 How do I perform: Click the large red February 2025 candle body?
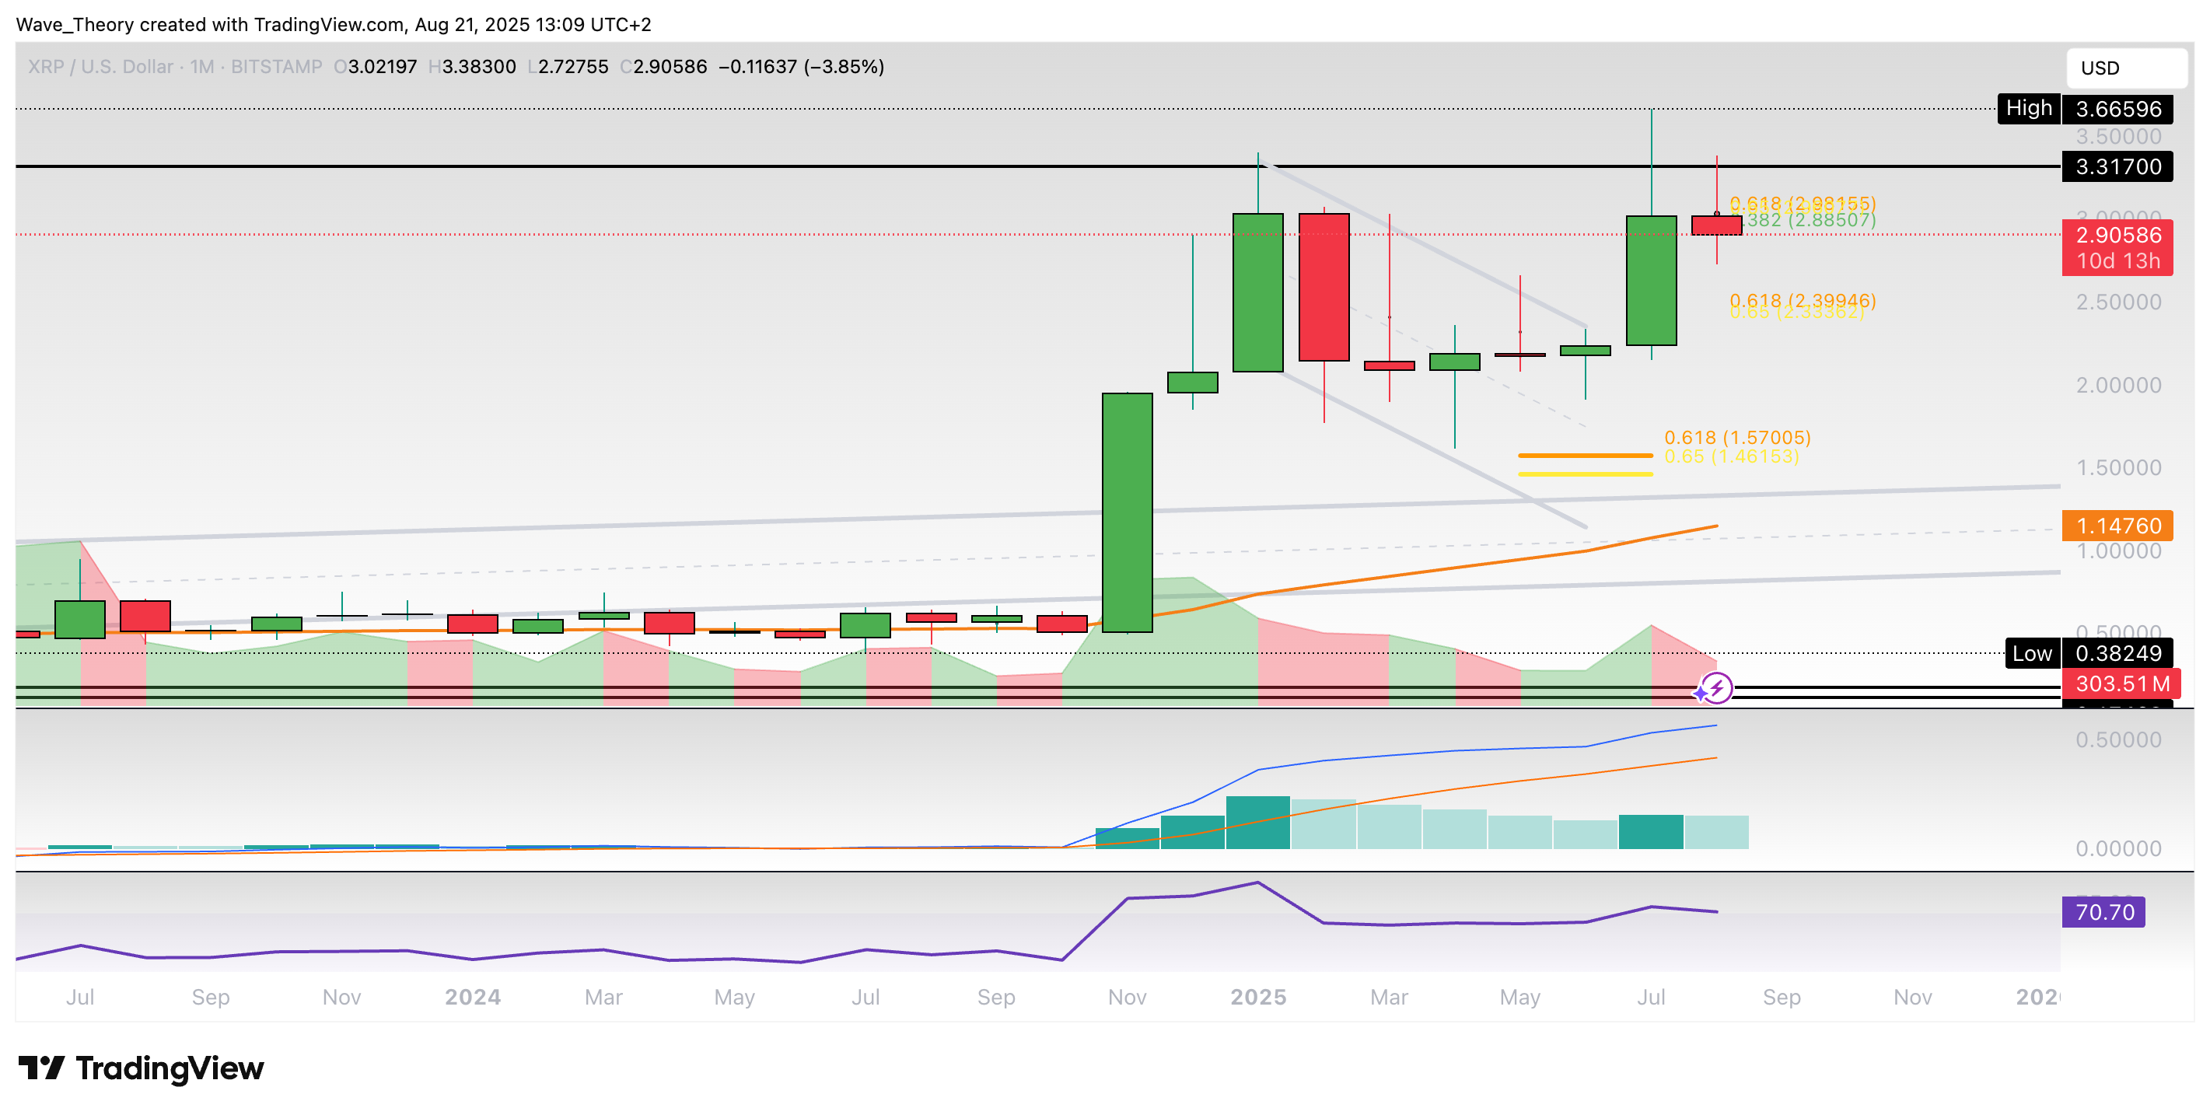point(1323,288)
